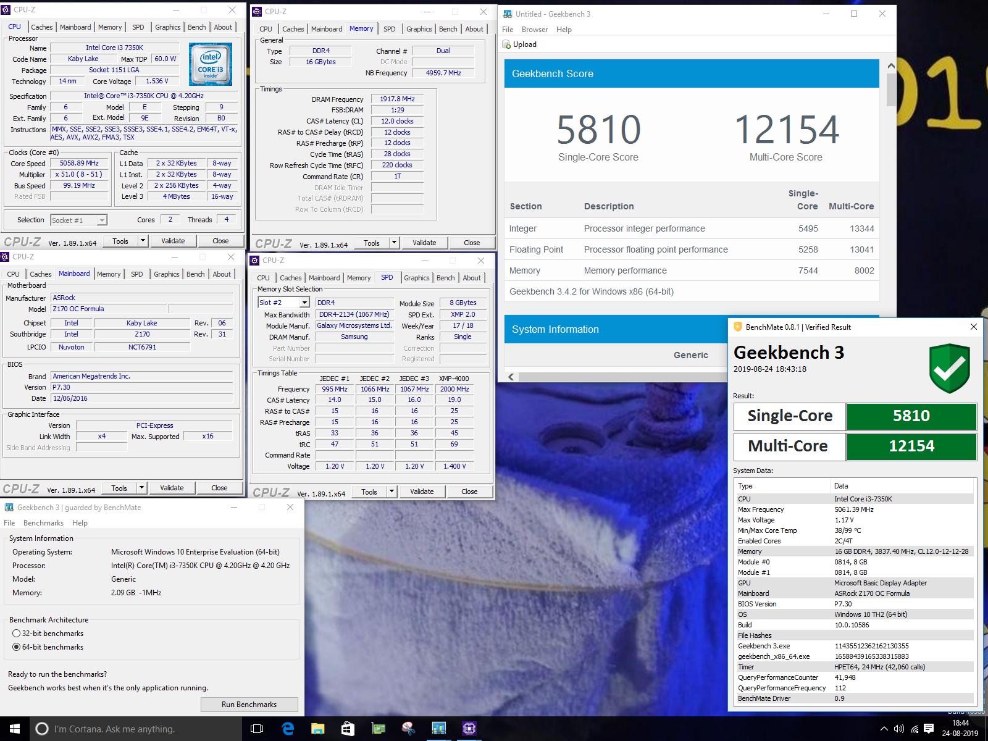This screenshot has height=741, width=988.
Task: Click the network icon in system tray
Action: 915,729
